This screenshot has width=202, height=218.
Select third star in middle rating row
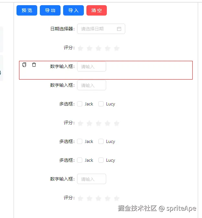point(98,123)
